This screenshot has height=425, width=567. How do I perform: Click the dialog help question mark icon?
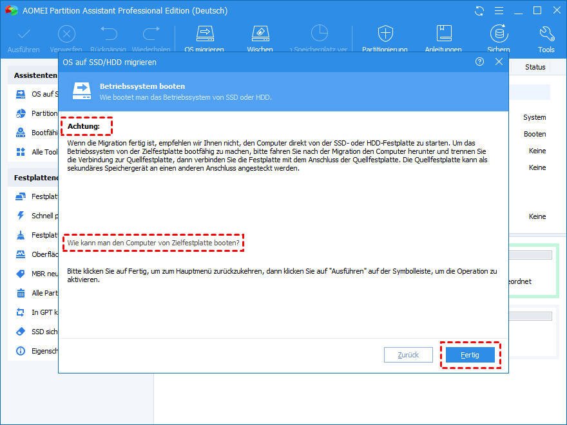[x=479, y=62]
